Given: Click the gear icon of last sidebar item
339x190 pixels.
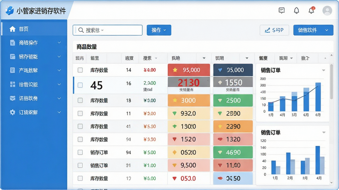Looking at the screenshot, I should (13, 112).
